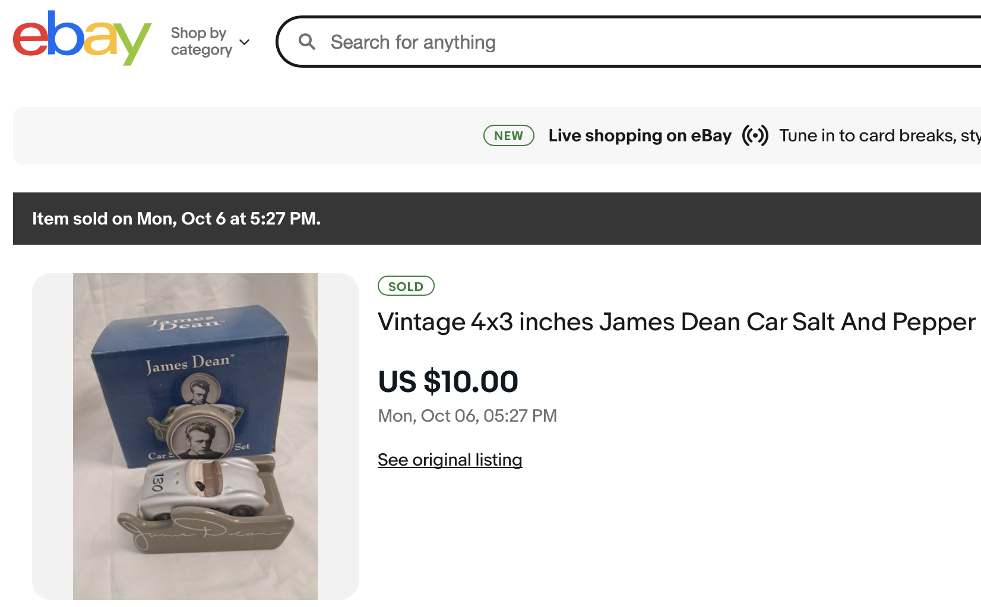This screenshot has height=607, width=981.
Task: Click the chevron beside Shop by category
Action: click(x=244, y=42)
